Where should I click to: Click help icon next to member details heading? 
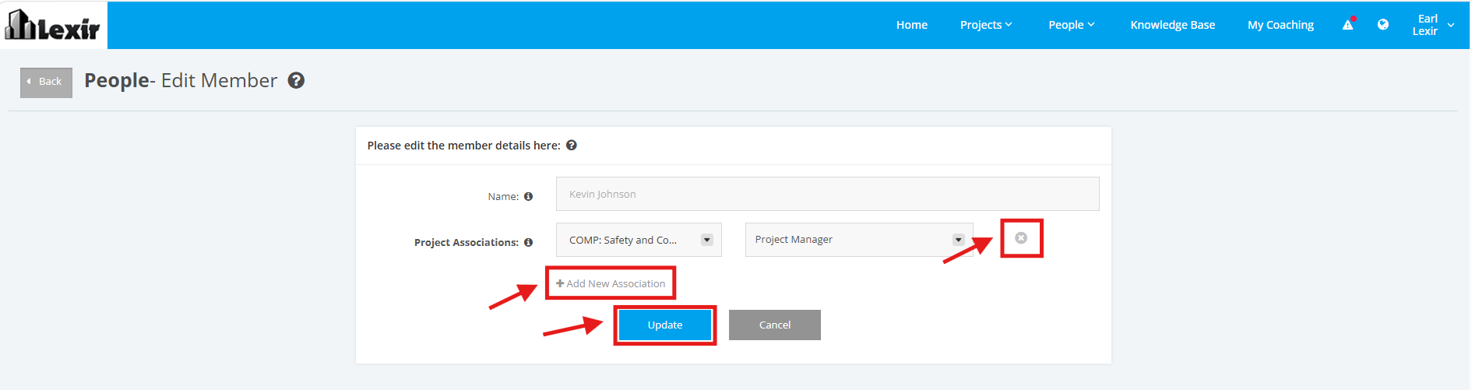(x=572, y=146)
